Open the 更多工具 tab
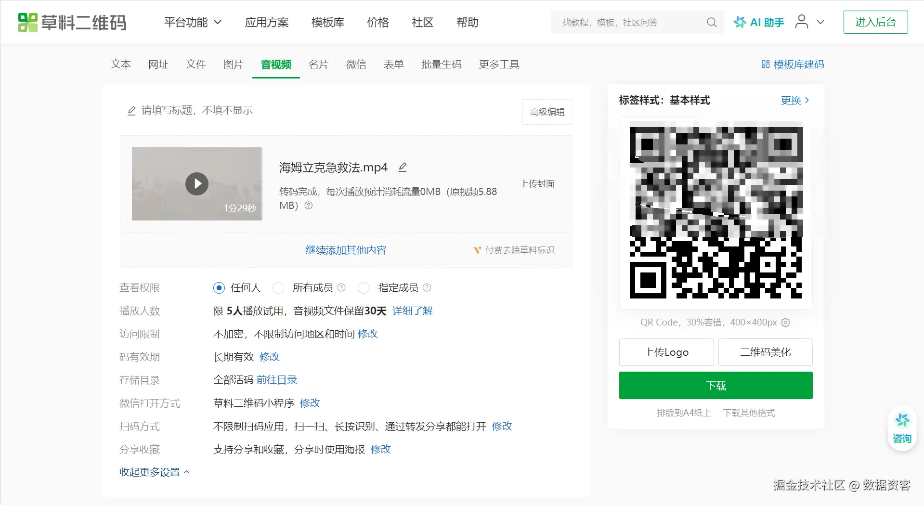The height and width of the screenshot is (505, 924). pos(499,64)
